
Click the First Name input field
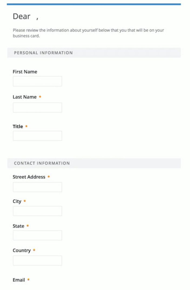pos(37,81)
